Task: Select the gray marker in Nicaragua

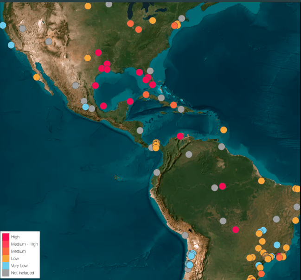Action: coord(140,131)
